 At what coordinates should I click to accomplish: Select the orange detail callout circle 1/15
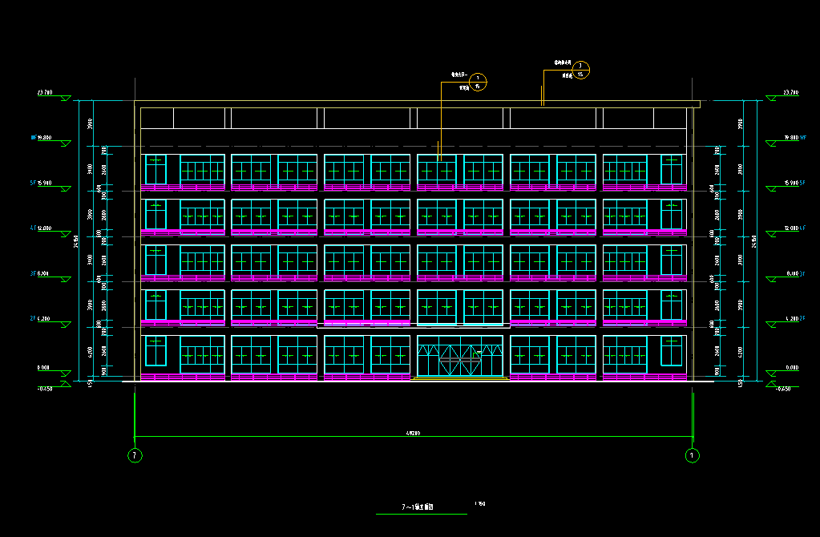479,82
